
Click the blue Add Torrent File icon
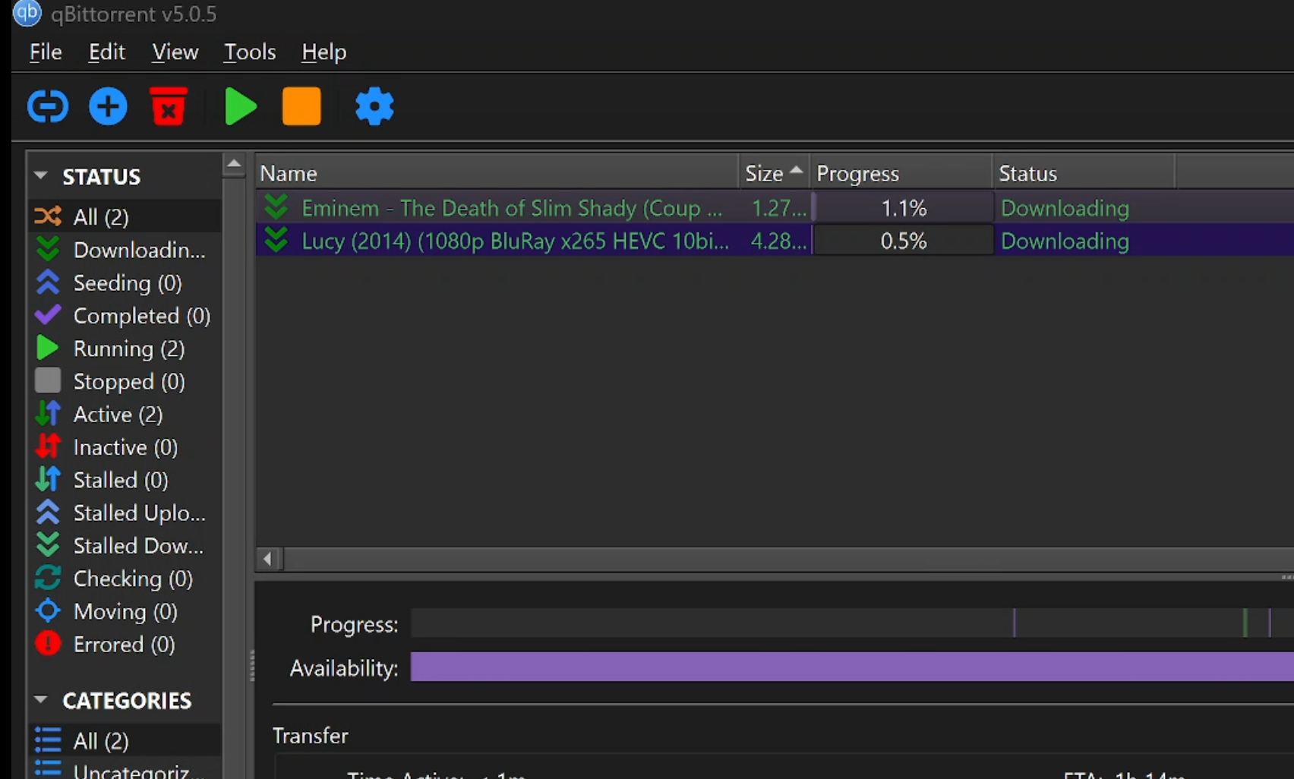[108, 106]
